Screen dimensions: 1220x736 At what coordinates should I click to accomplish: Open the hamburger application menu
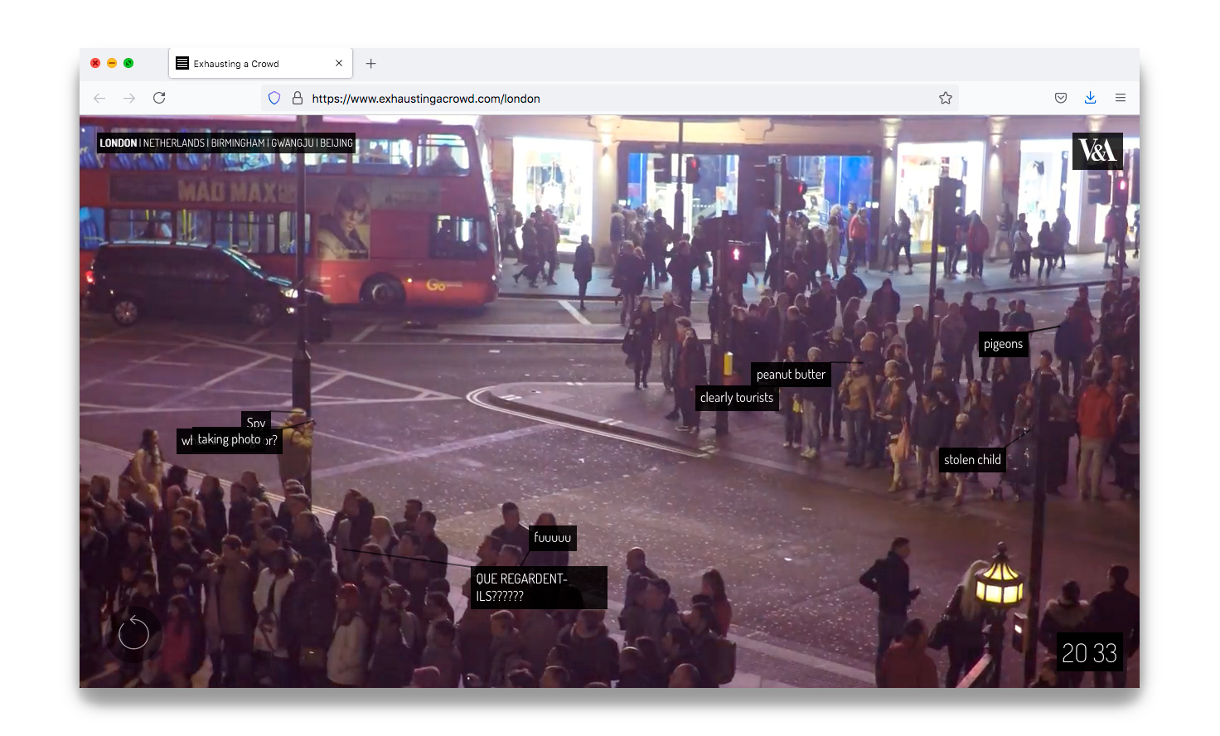coord(1120,98)
